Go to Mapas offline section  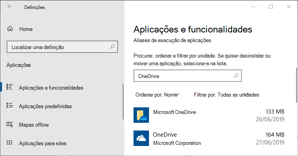(x=34, y=125)
